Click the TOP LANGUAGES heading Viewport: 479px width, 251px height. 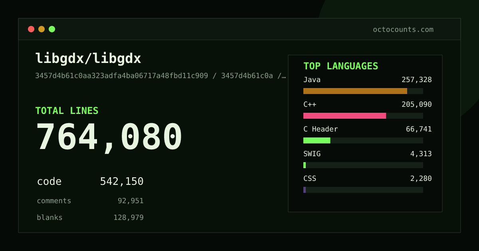[x=340, y=66]
